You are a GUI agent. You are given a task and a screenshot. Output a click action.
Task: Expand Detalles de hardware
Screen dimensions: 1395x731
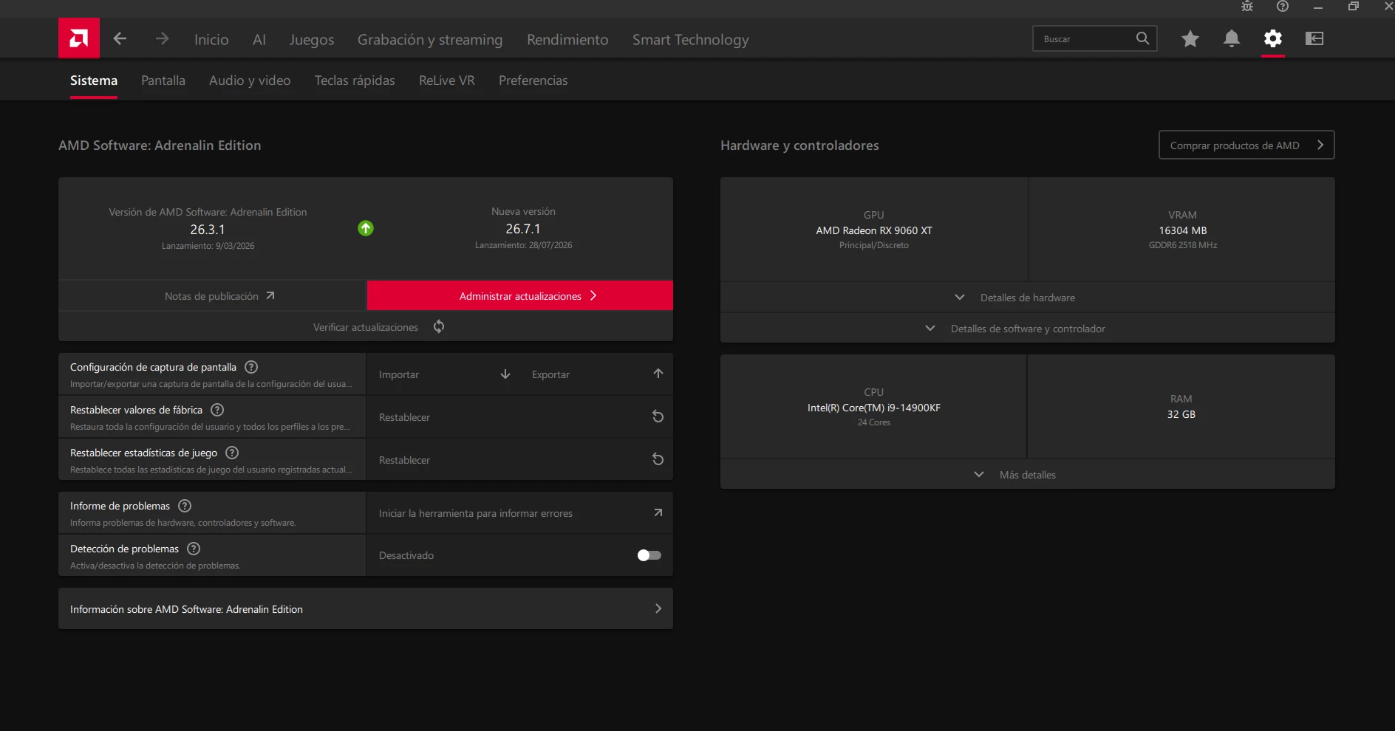coord(1028,298)
